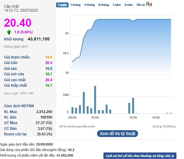Click the Xem đồ thị kỹ thuật button

[x=118, y=134]
